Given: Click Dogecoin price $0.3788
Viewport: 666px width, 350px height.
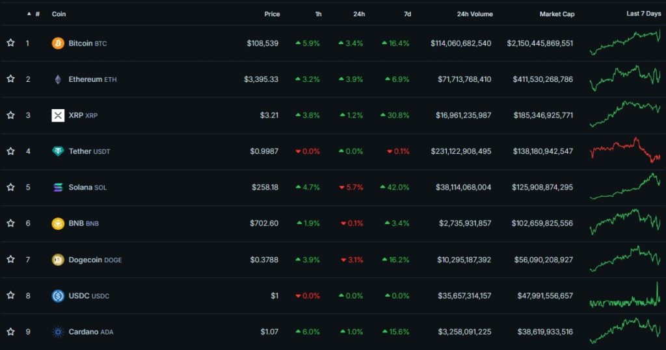Looking at the screenshot, I should 264,260.
